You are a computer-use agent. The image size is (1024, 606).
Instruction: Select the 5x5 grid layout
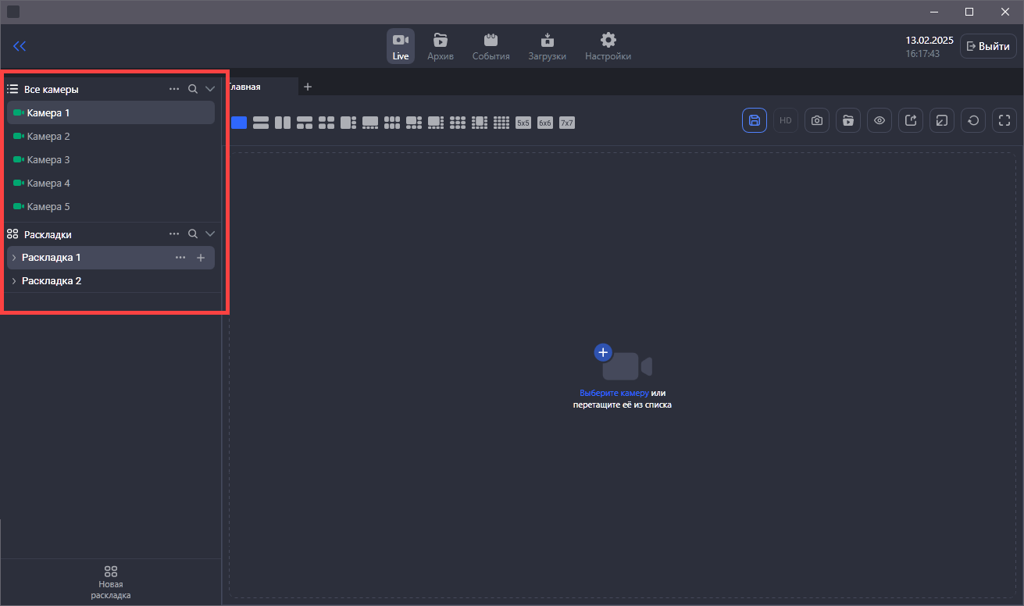pos(523,123)
